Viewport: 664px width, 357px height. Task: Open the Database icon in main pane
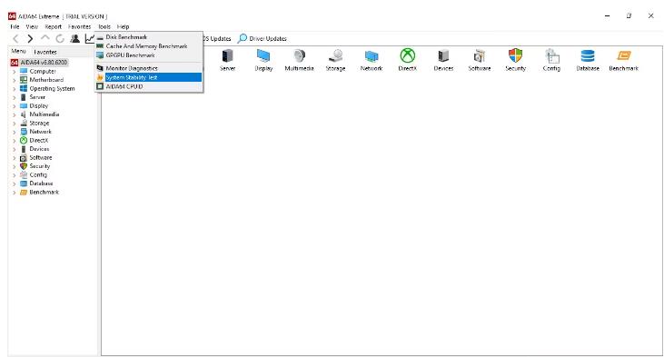(x=588, y=55)
